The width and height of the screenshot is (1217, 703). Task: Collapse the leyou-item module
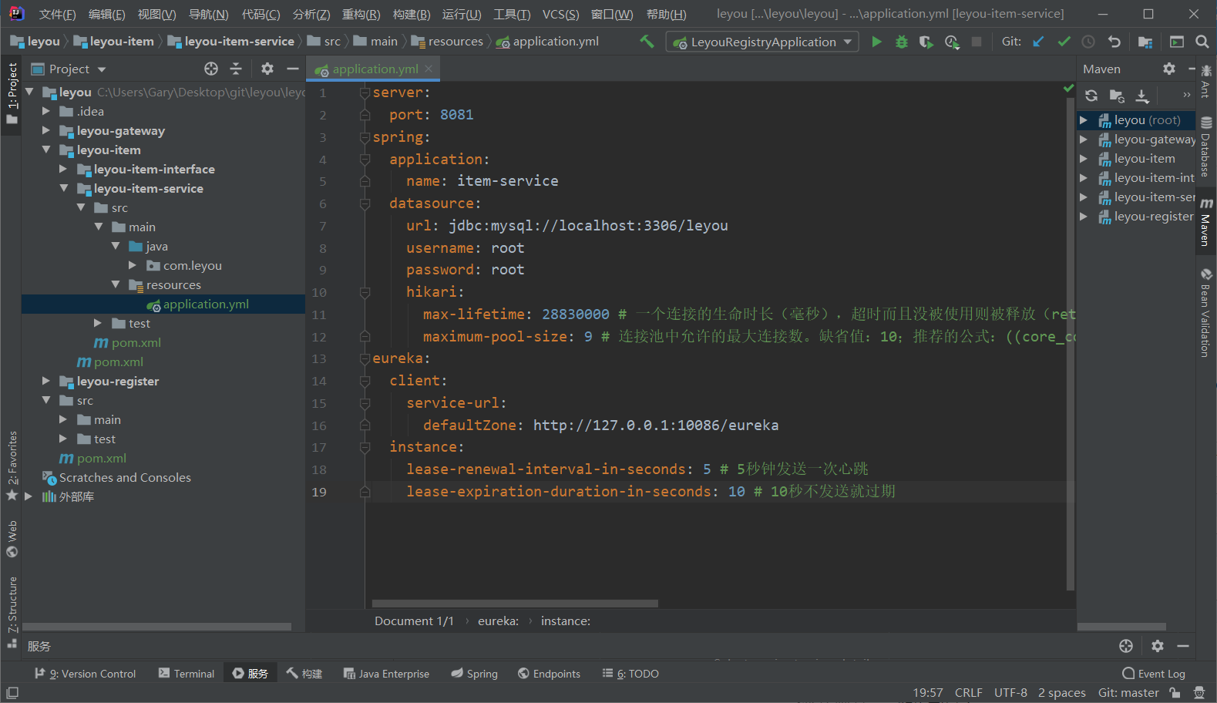click(46, 150)
